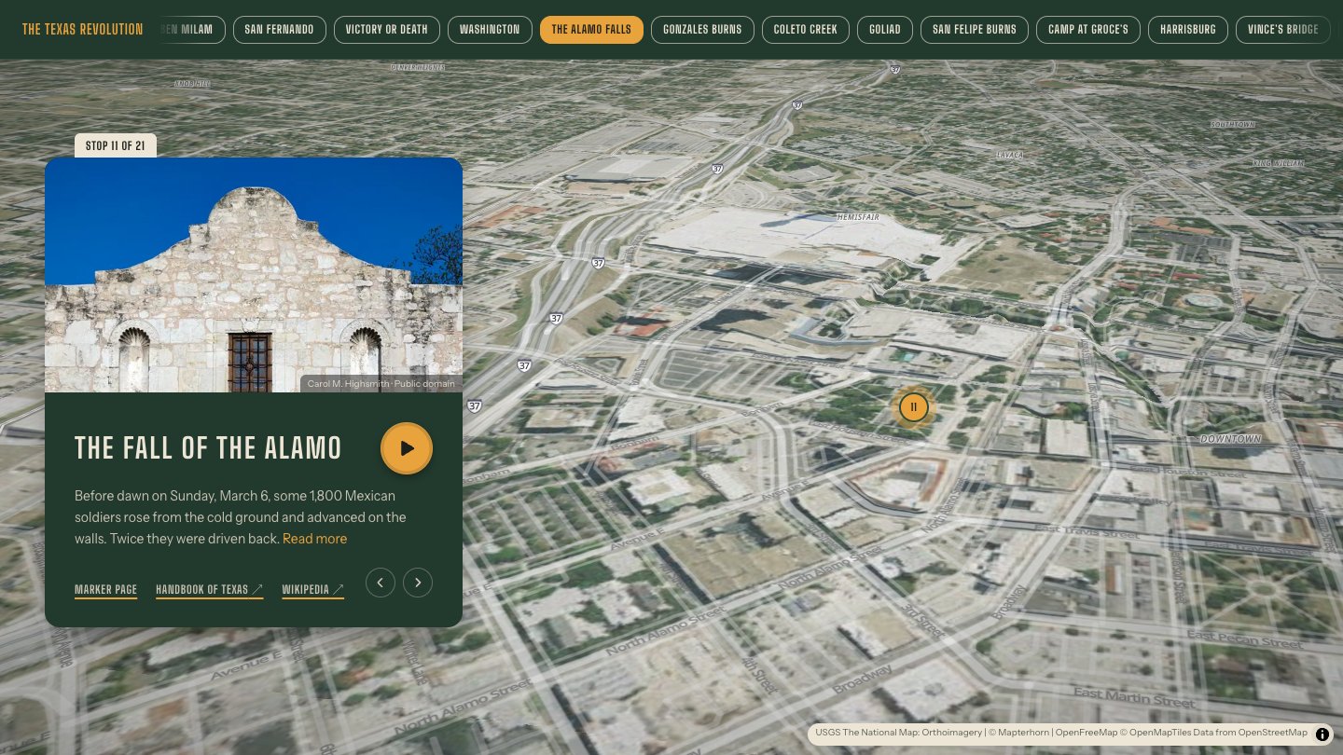This screenshot has width=1343, height=755.
Task: Click the Carol M. Highsmith photo credit
Action: click(x=381, y=383)
